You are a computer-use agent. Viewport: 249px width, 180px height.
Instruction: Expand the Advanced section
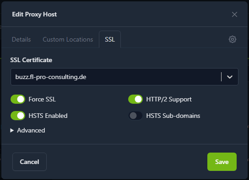tap(27, 130)
